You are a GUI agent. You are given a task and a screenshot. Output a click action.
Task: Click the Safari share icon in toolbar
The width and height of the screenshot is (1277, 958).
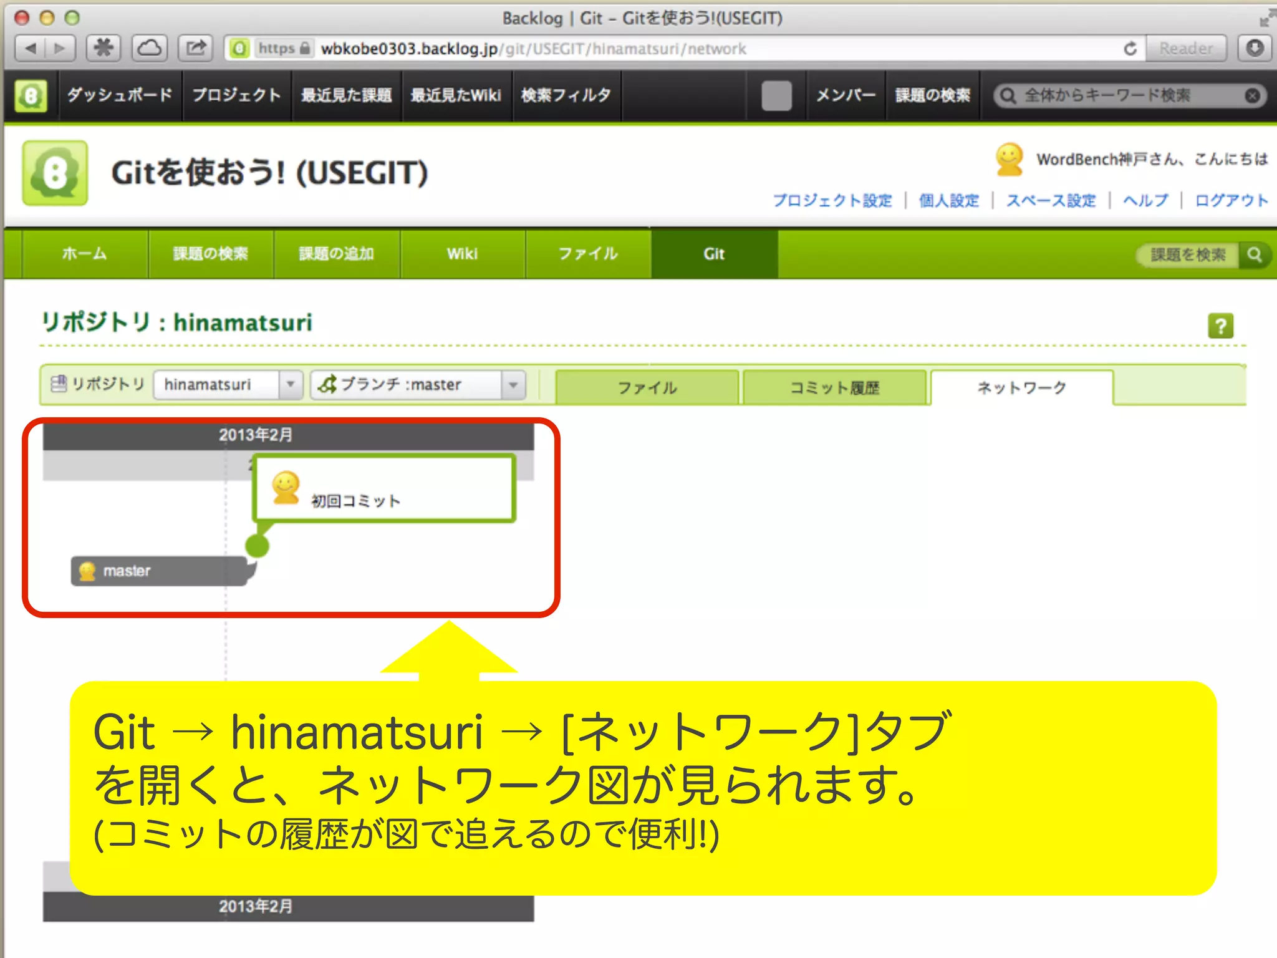click(196, 48)
